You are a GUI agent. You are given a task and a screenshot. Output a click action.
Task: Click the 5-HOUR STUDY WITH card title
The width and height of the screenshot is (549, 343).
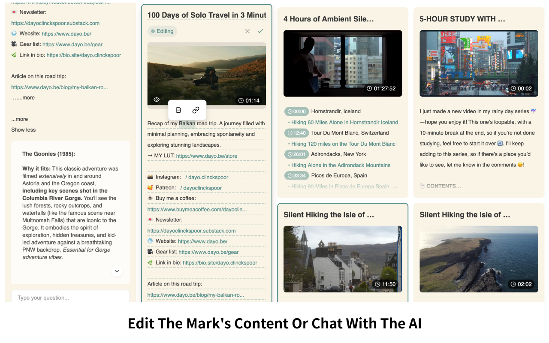coord(462,19)
